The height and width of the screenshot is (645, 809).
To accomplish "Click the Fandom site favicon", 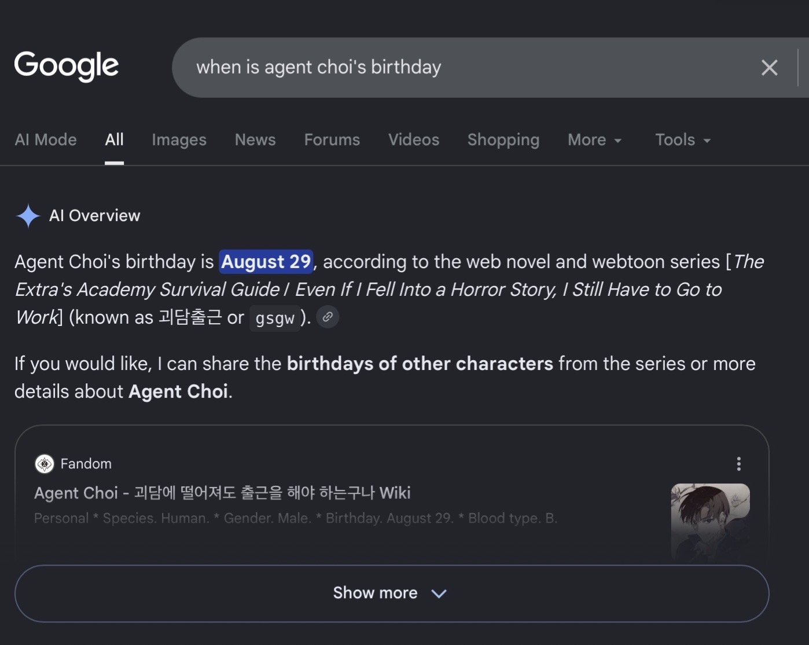I will tap(45, 464).
